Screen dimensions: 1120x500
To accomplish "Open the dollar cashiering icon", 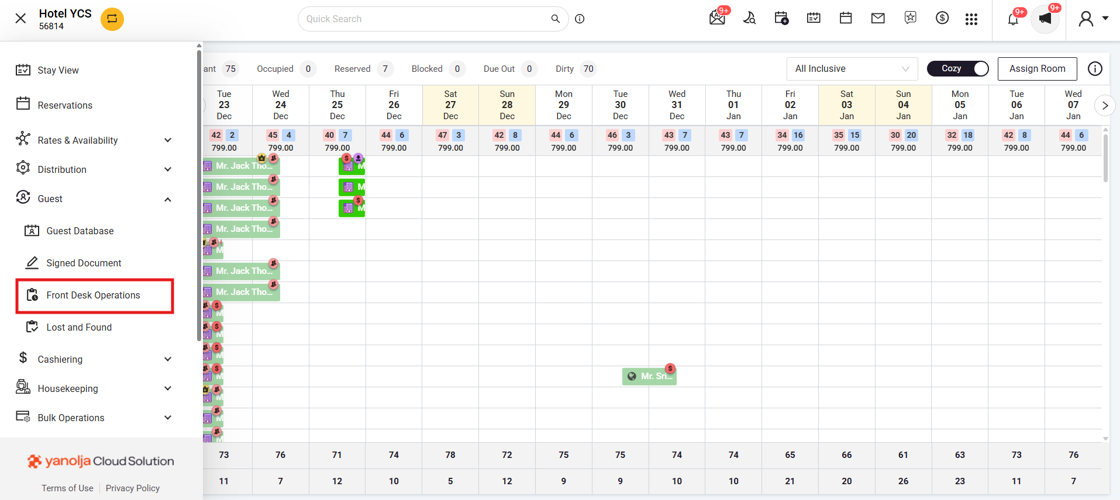I will coord(942,18).
